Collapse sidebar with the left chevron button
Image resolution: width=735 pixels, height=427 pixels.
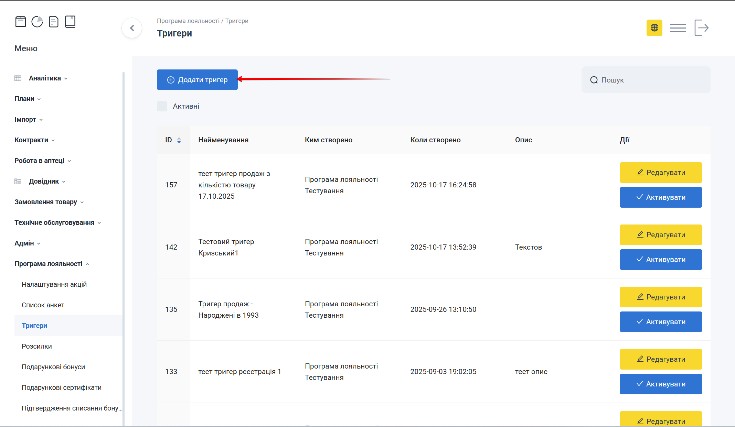132,28
